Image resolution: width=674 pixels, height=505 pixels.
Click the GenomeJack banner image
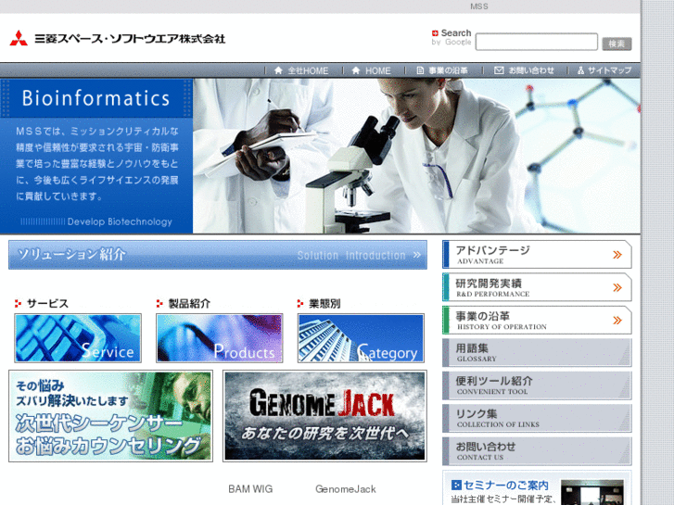click(324, 416)
